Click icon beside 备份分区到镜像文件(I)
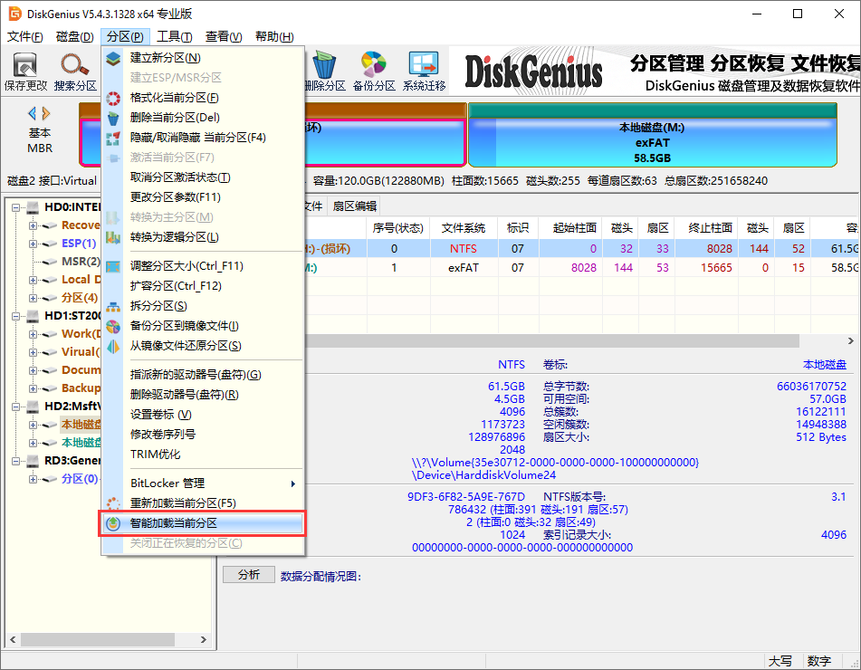Image resolution: width=861 pixels, height=670 pixels. coord(113,326)
